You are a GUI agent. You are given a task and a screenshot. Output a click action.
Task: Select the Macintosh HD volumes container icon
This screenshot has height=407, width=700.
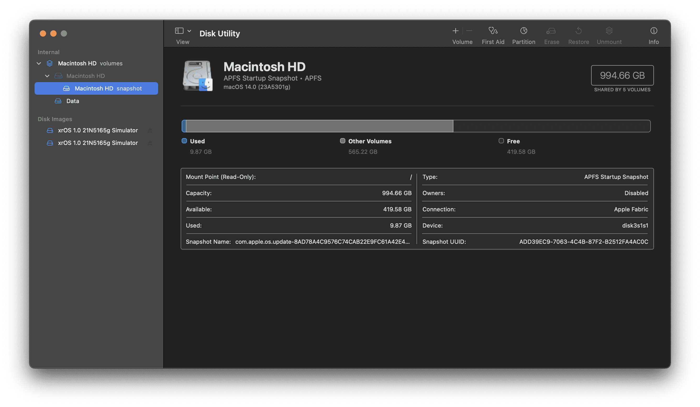click(50, 63)
